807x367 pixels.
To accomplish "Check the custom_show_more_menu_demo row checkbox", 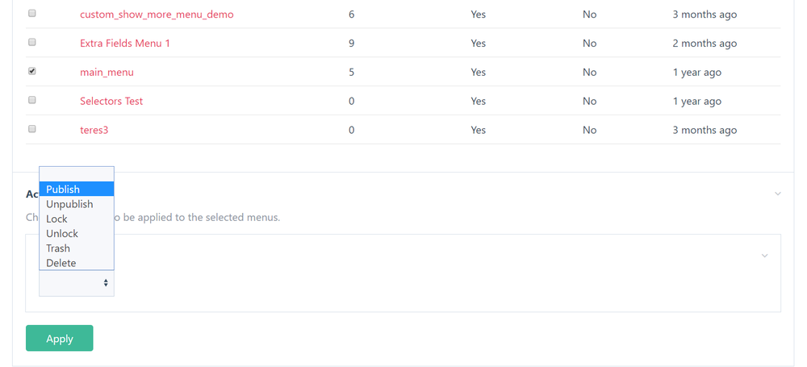I will click(32, 14).
